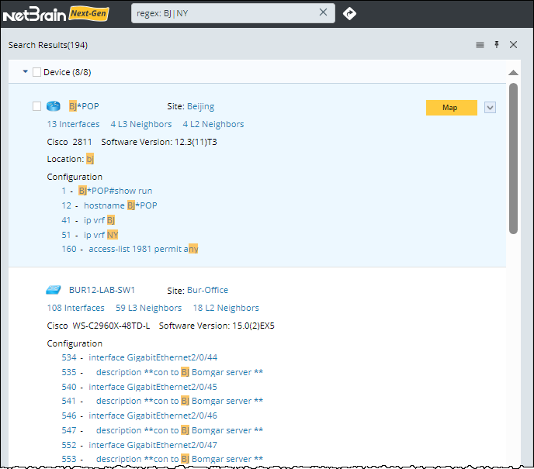
Task: Click the BJ*POP router device icon
Action: pos(53,106)
